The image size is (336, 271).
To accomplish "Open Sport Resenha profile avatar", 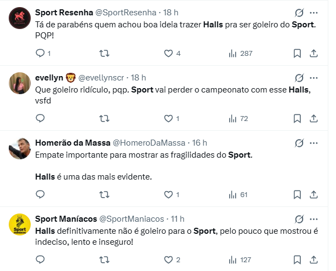I will (x=20, y=19).
